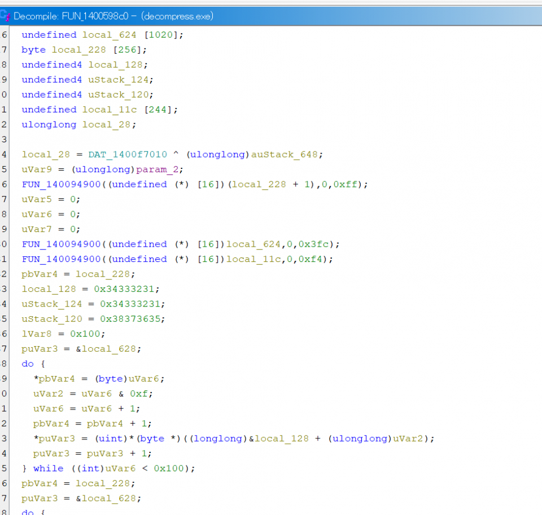
Task: Click *puVar3 in the (uint) cast assignment
Action: [54, 439]
